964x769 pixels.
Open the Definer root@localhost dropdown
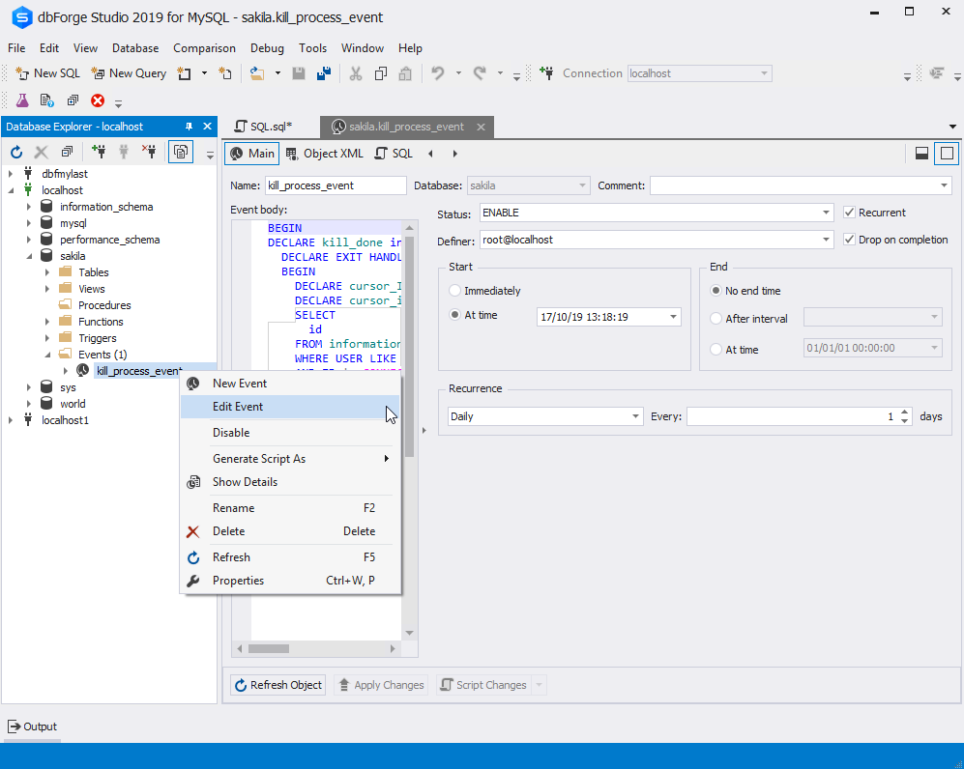826,240
